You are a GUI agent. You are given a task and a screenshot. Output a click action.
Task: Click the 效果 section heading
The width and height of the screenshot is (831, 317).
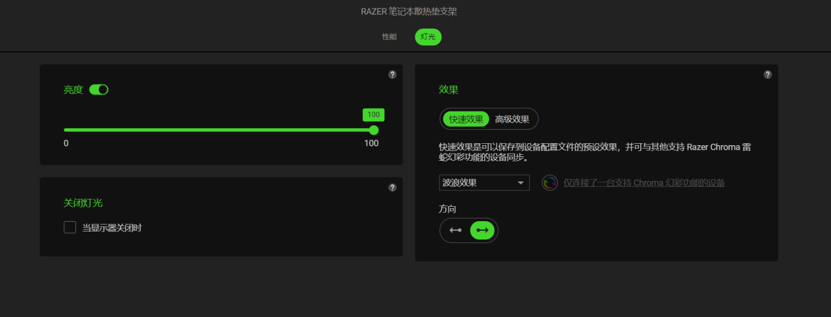(x=449, y=89)
